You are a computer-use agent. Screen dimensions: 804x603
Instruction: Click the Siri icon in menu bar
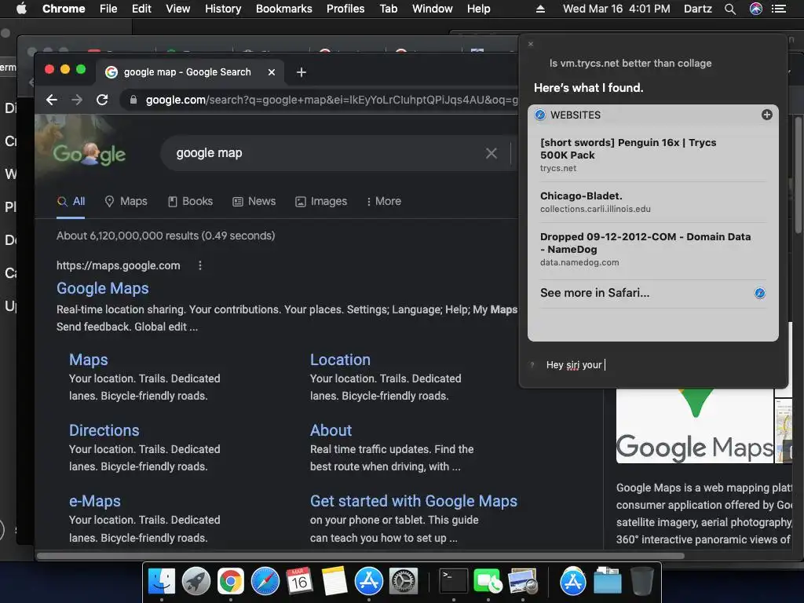[756, 9]
